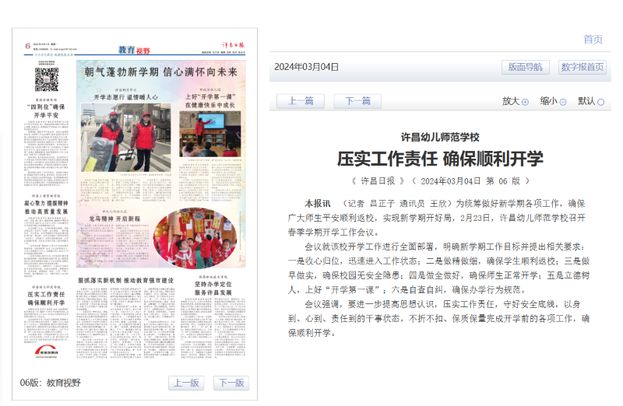The image size is (623, 406).
Task: Go to 首页 home link
Action: point(593,40)
